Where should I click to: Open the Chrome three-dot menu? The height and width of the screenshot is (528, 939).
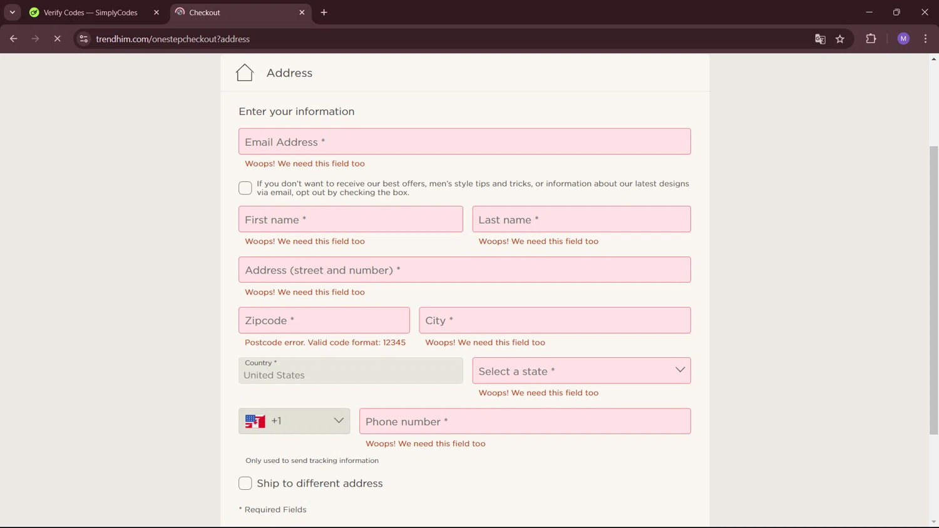pyautogui.click(x=925, y=39)
